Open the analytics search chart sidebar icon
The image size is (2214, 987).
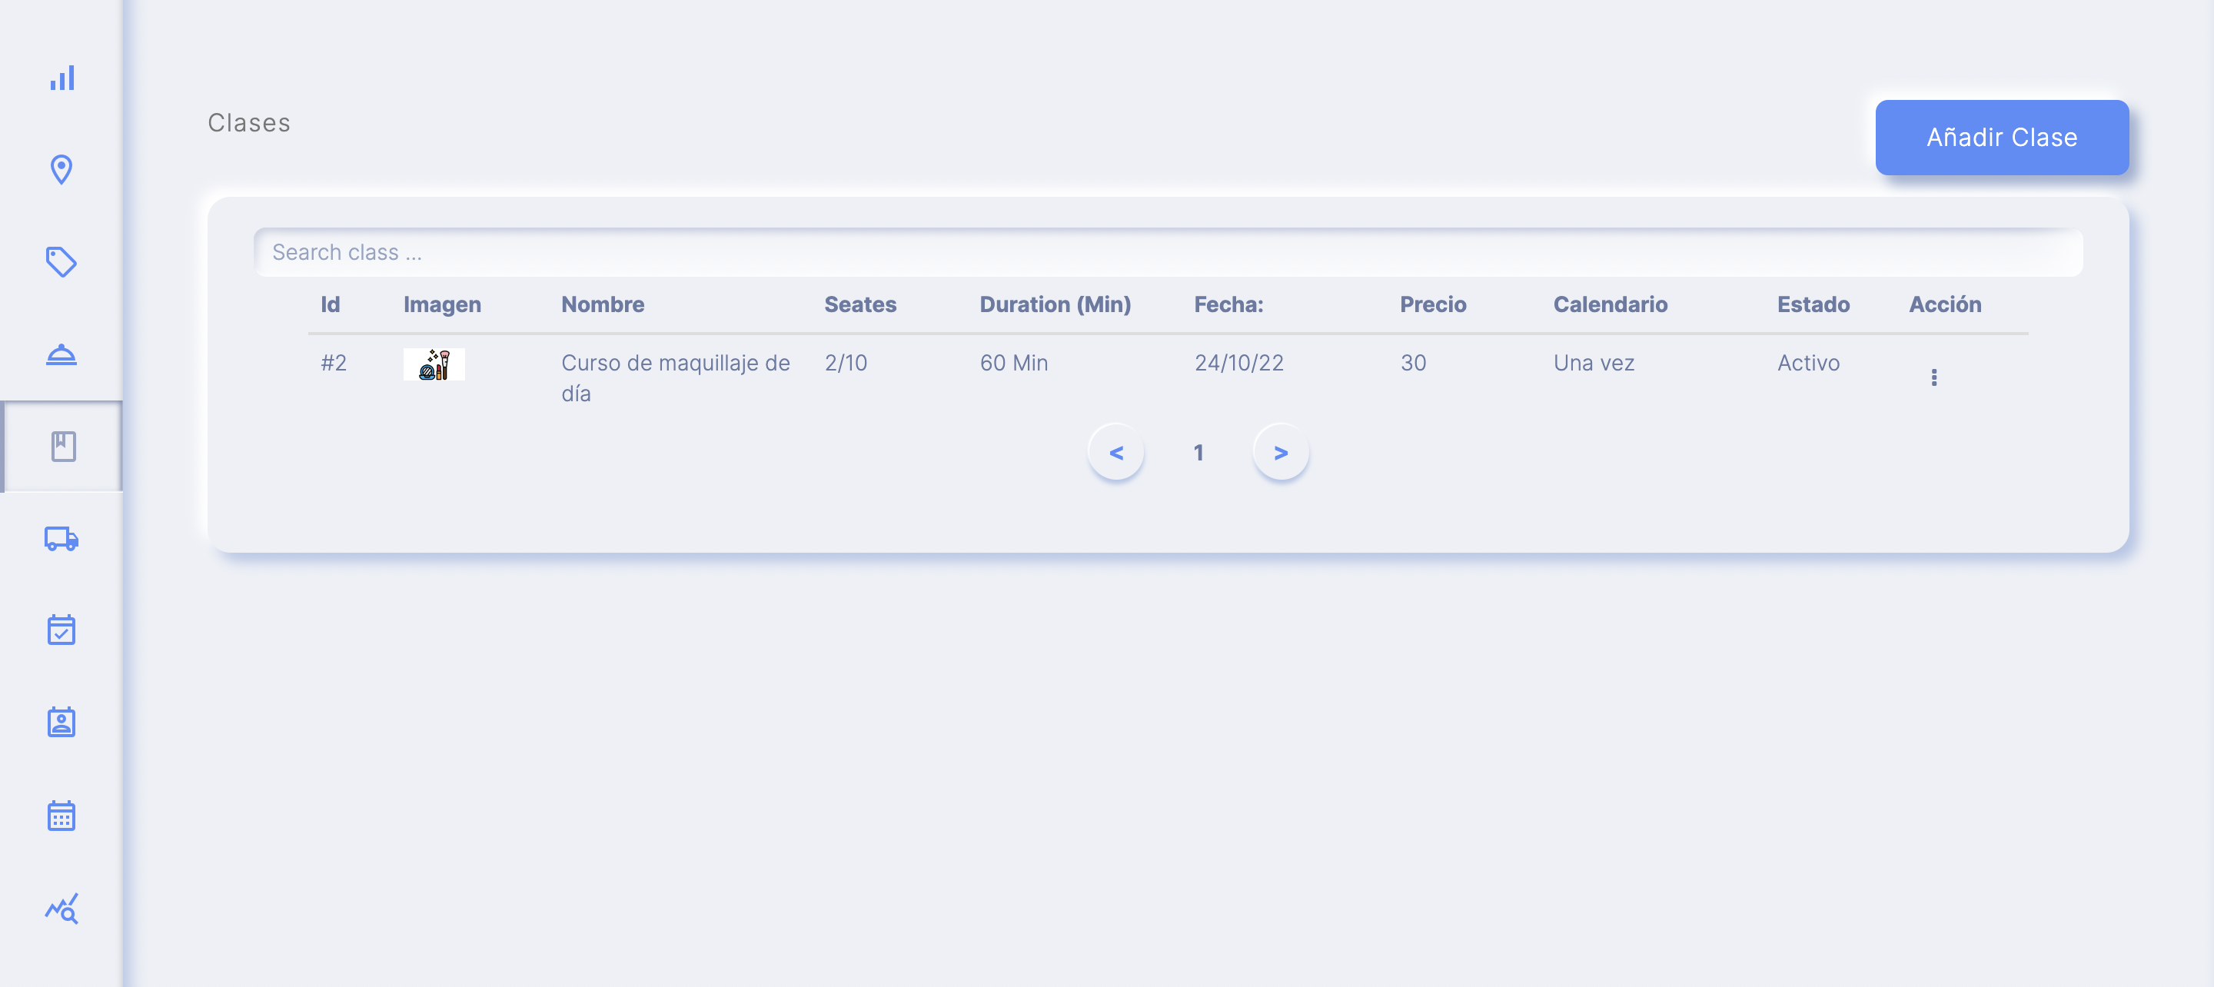(x=61, y=908)
